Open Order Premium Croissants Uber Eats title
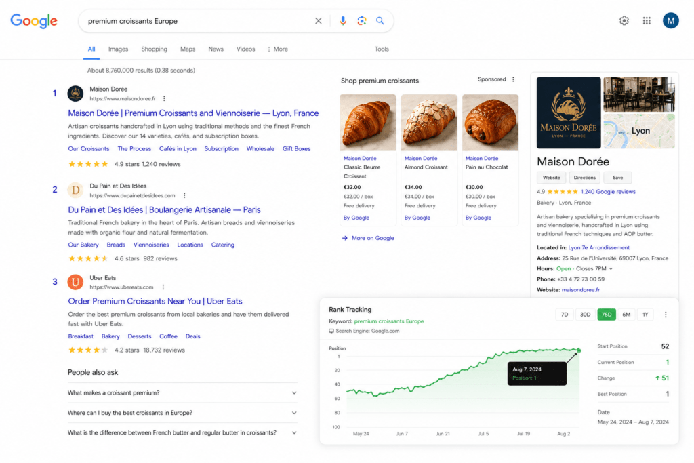 point(155,302)
